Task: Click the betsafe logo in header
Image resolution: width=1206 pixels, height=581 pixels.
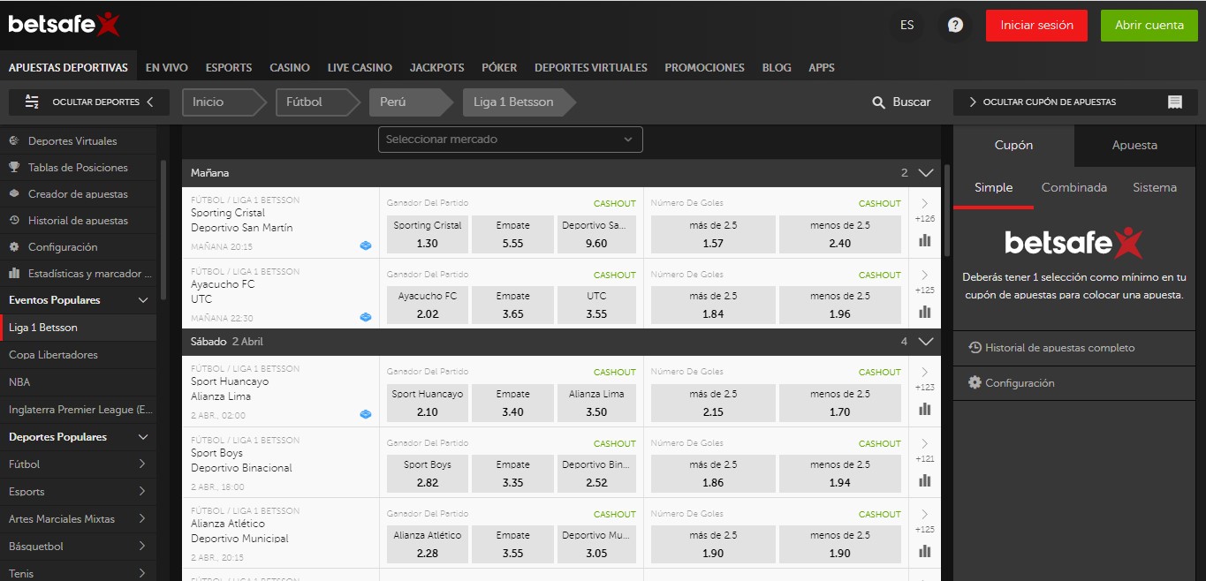Action: coord(64,24)
